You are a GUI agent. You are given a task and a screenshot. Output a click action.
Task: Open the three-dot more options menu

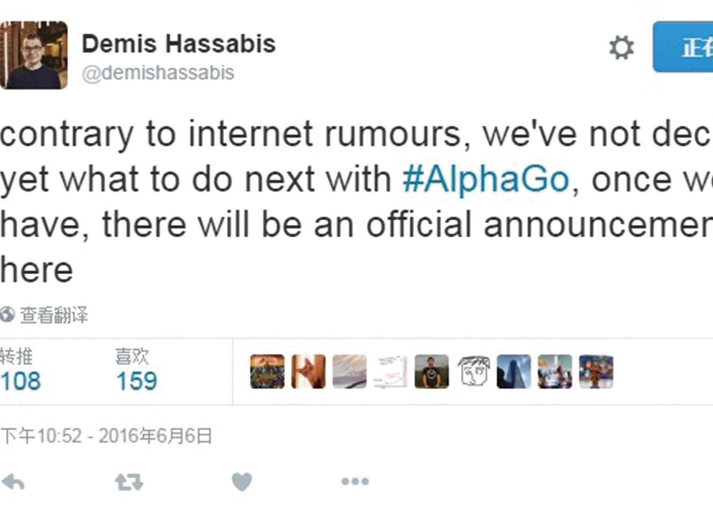(355, 482)
